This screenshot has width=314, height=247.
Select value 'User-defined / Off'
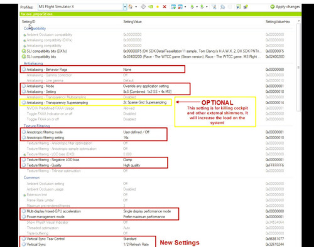pyautogui.click(x=136, y=132)
